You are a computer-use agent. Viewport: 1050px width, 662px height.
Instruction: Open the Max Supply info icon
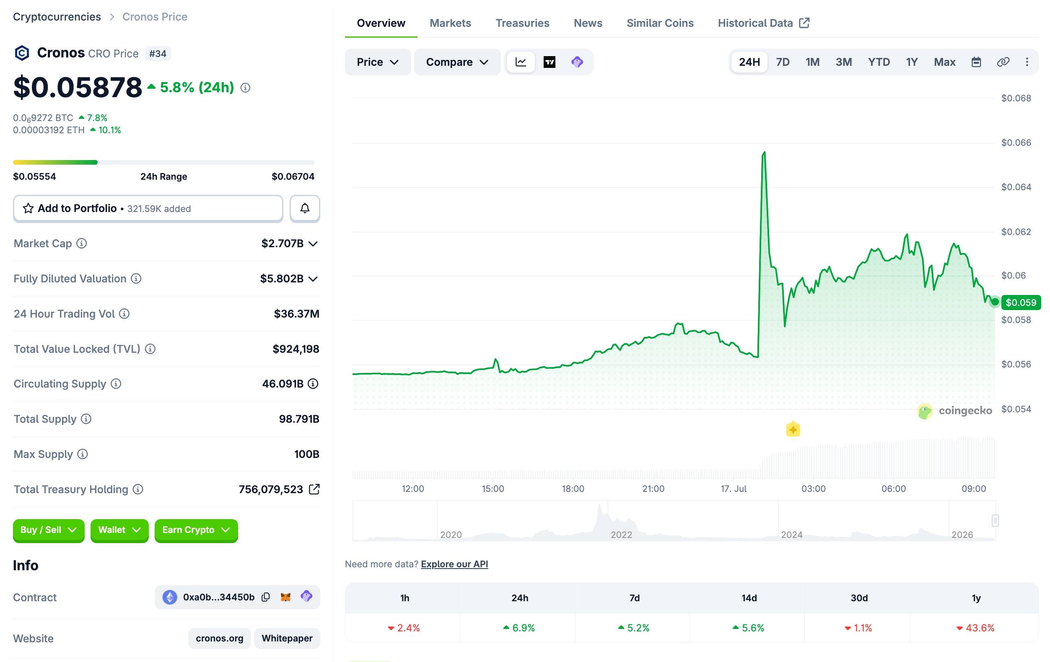tap(83, 454)
